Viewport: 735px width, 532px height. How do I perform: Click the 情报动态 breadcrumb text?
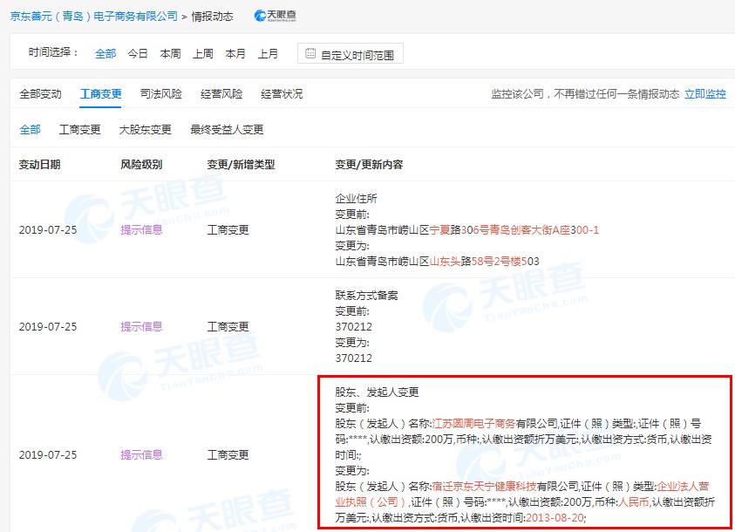pos(213,17)
